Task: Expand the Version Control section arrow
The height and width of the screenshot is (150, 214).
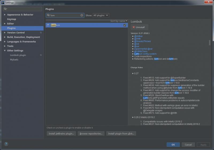Action: coord(5,33)
